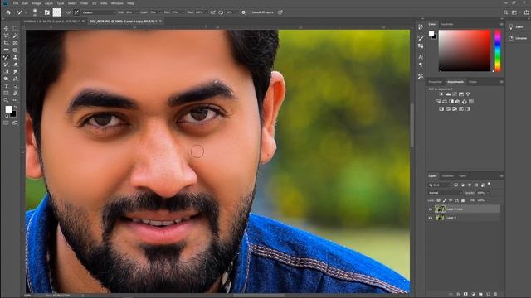
Task: Click the Layer 0 copy thumbnail
Action: click(x=440, y=209)
